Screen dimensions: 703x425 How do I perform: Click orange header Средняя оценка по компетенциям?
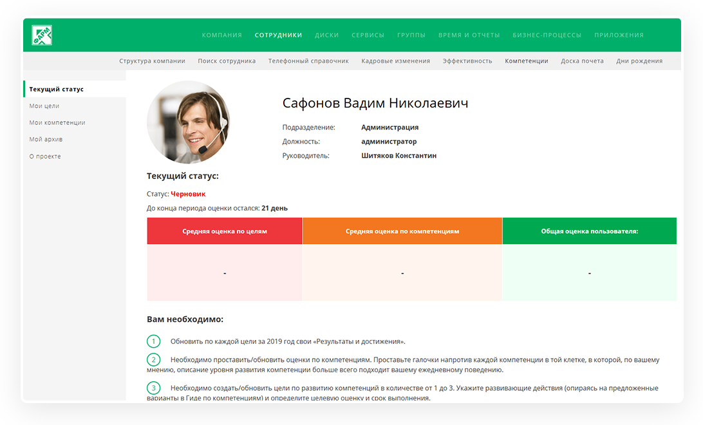[x=402, y=231]
